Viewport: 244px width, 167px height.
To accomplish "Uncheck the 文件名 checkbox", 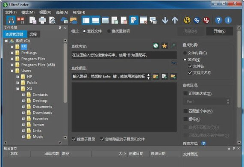I will 190,66.
